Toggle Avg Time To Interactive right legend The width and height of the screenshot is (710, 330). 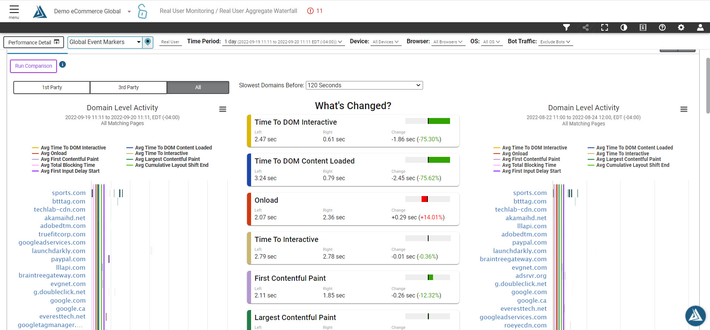point(618,154)
